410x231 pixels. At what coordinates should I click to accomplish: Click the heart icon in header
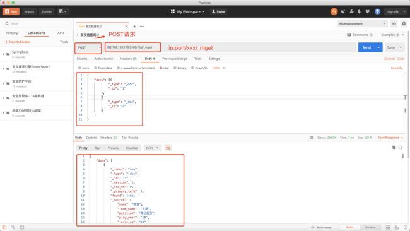click(x=367, y=11)
